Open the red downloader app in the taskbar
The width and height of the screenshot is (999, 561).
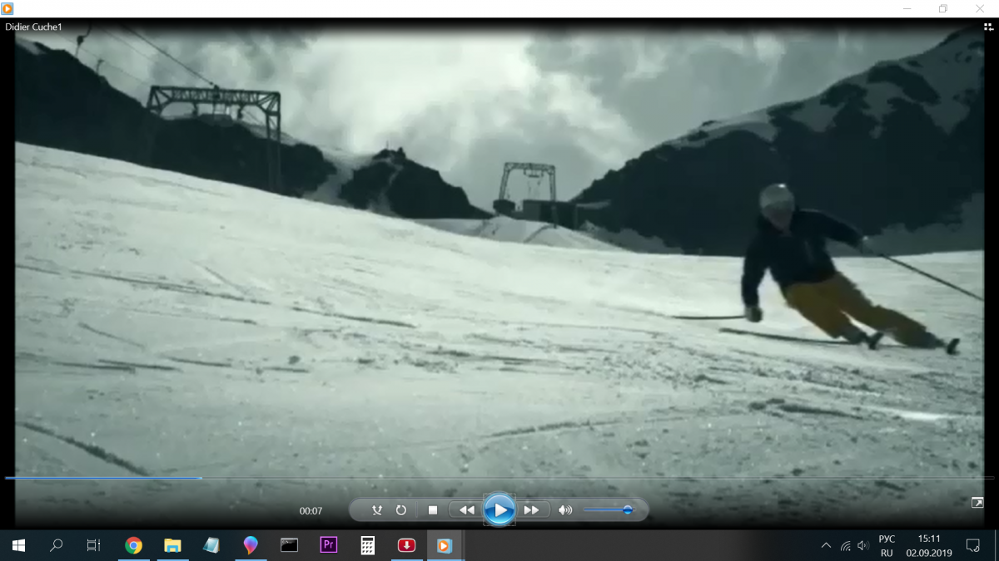(406, 545)
